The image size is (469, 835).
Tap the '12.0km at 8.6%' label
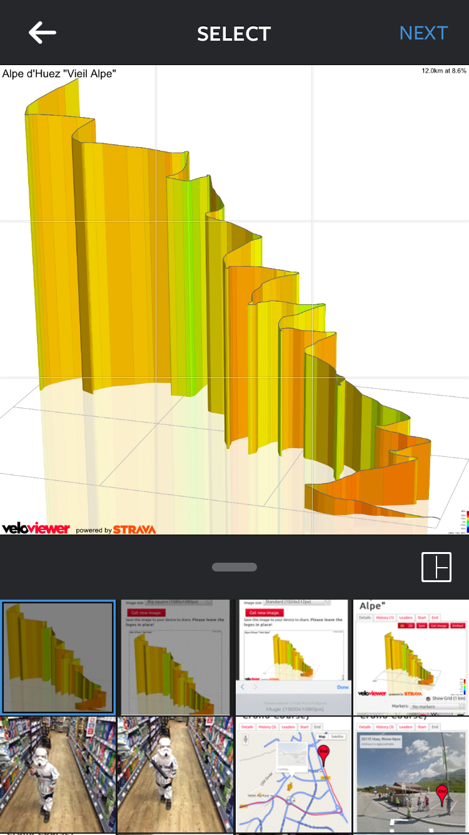443,71
